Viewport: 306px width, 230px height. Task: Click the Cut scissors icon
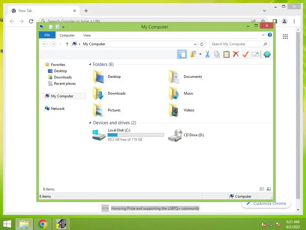coord(207,54)
